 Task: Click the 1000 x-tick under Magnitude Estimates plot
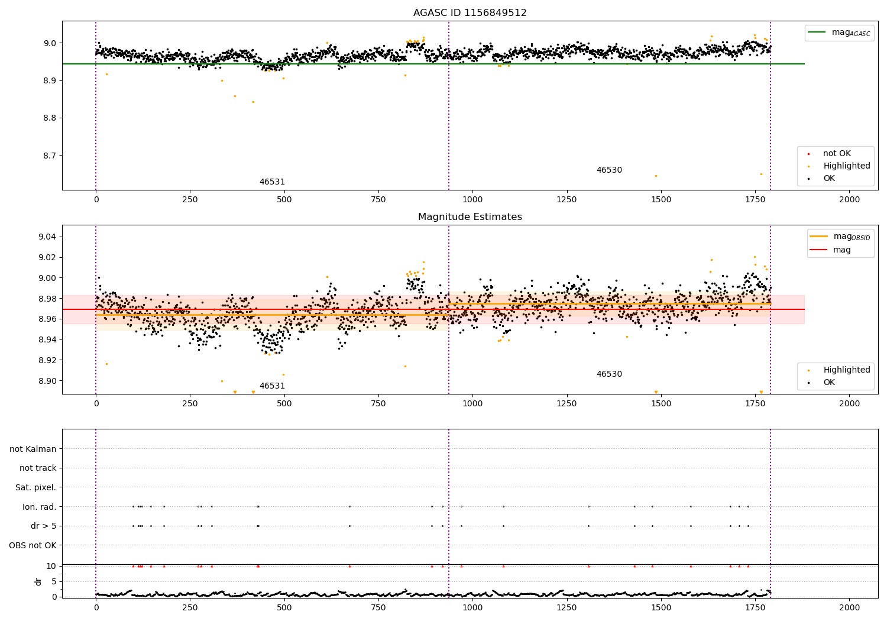pos(472,404)
